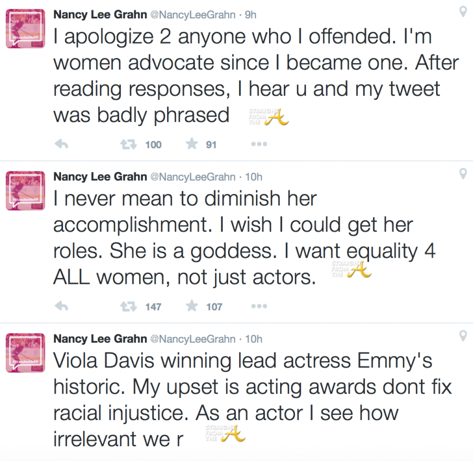Open the 9h timestamp link
Image resolution: width=473 pixels, height=461 pixels.
coord(250,15)
